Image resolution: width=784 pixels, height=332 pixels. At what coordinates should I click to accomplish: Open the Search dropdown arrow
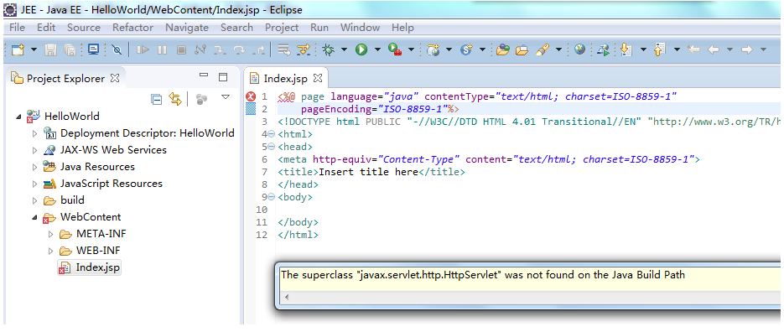[558, 49]
